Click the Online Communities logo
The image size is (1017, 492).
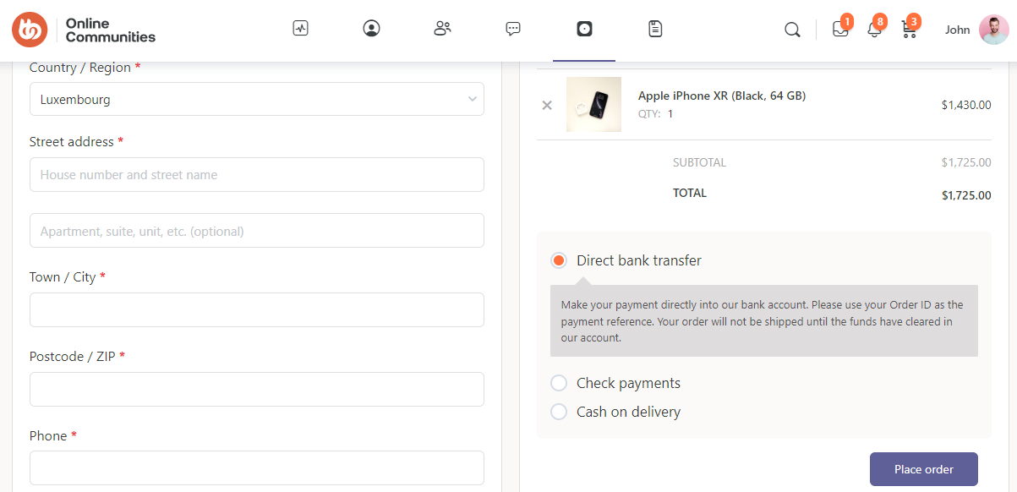[81, 30]
